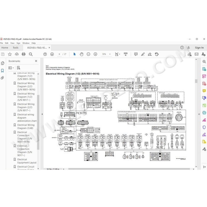Screen dimensions: 207x207
Task: Go to next page arrow
Action: point(52,54)
